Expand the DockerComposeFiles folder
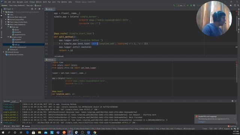The image size is (240, 135). [x=6, y=19]
